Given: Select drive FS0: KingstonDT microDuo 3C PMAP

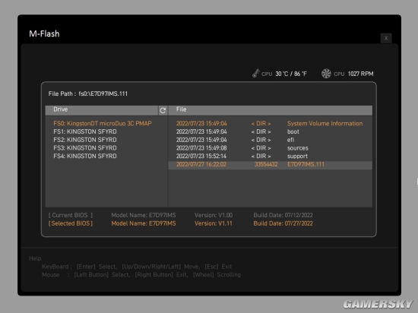Looking at the screenshot, I should click(103, 123).
